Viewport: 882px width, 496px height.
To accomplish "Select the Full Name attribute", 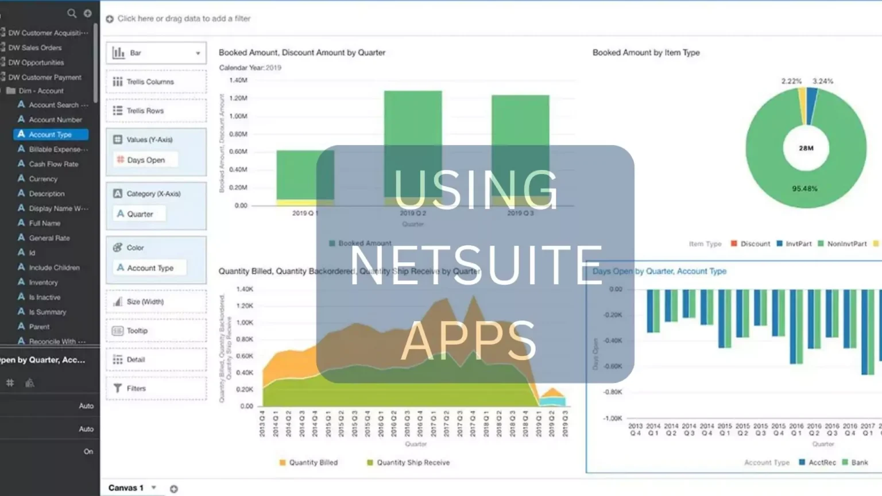I will pos(44,223).
